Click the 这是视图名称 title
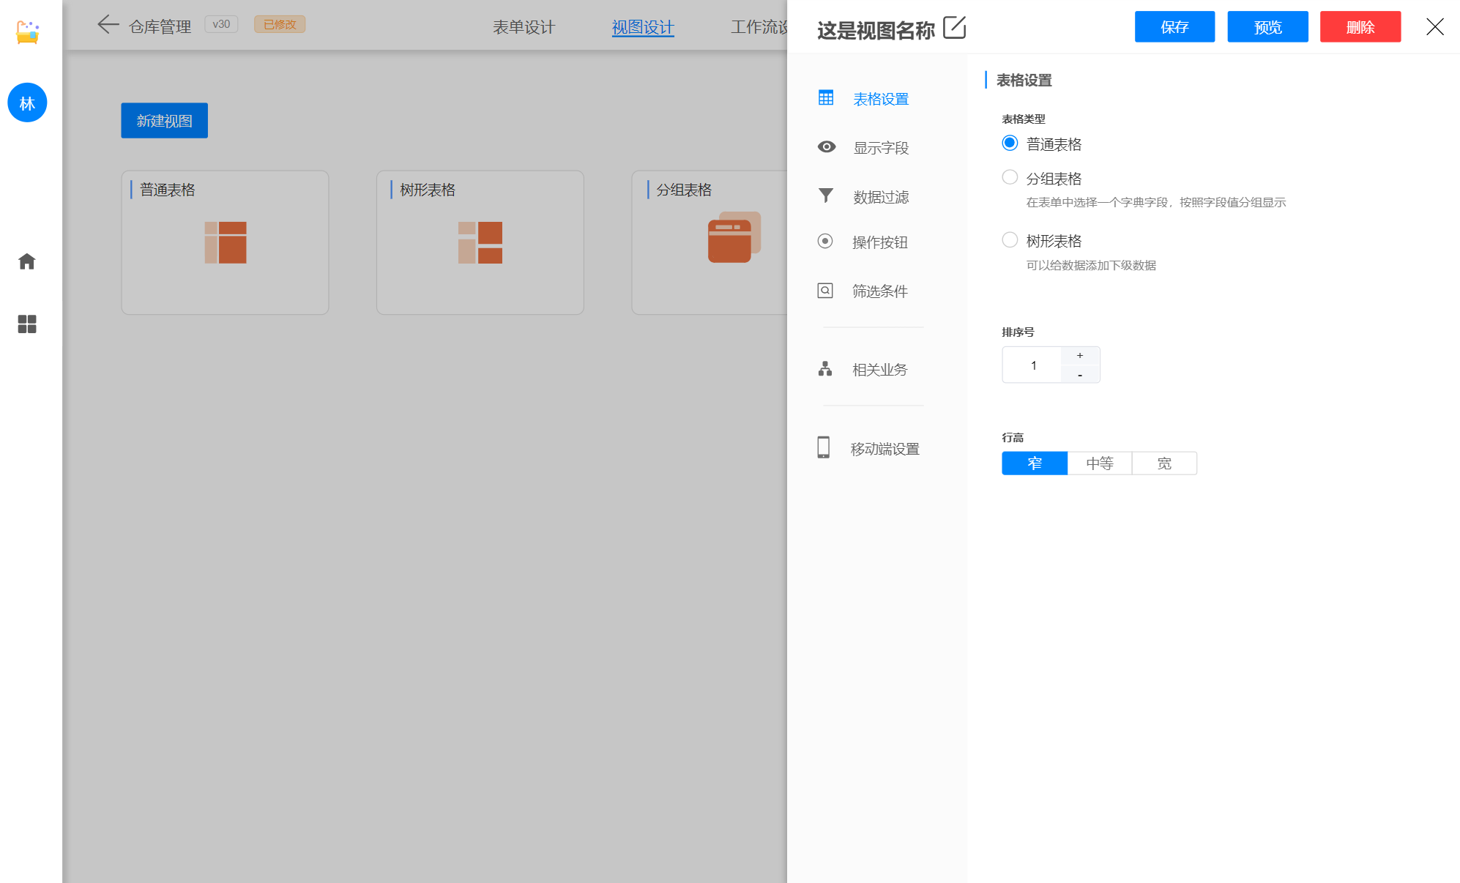1460x883 pixels. click(x=876, y=30)
